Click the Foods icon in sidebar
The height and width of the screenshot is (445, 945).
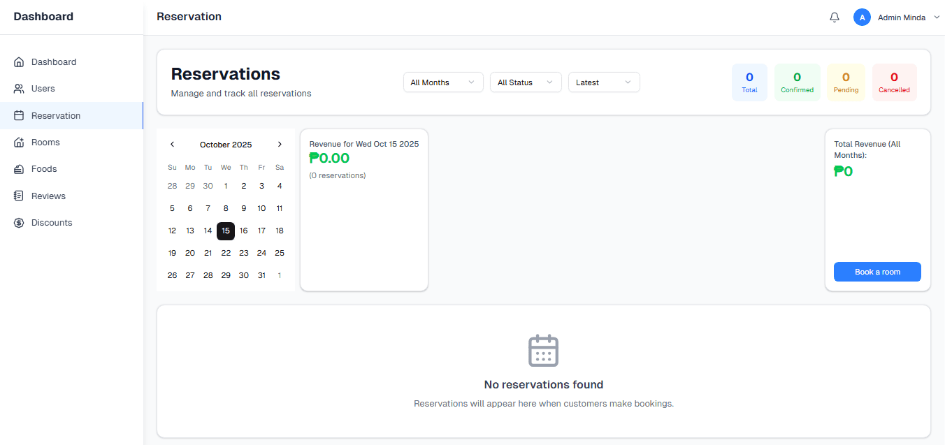(x=19, y=169)
